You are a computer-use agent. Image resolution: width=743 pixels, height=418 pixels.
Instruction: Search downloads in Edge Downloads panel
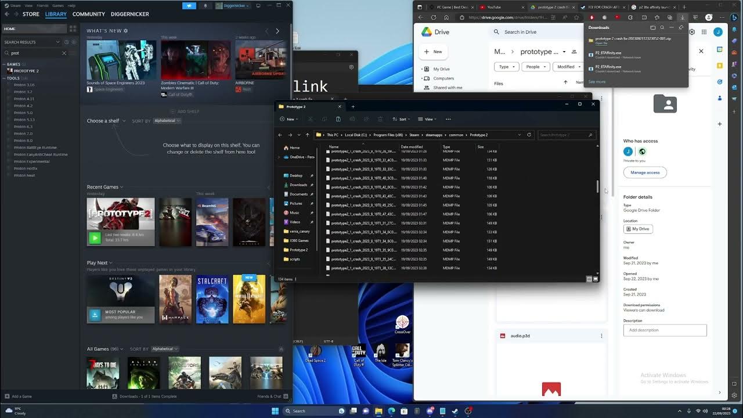click(662, 27)
